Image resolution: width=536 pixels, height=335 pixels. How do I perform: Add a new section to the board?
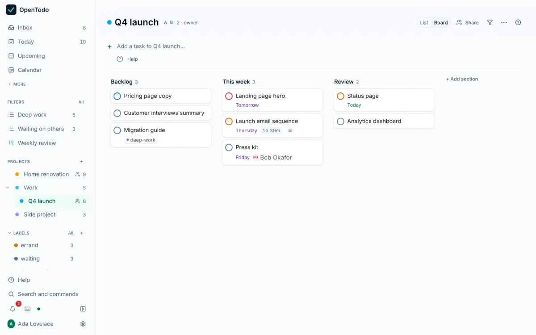click(462, 79)
